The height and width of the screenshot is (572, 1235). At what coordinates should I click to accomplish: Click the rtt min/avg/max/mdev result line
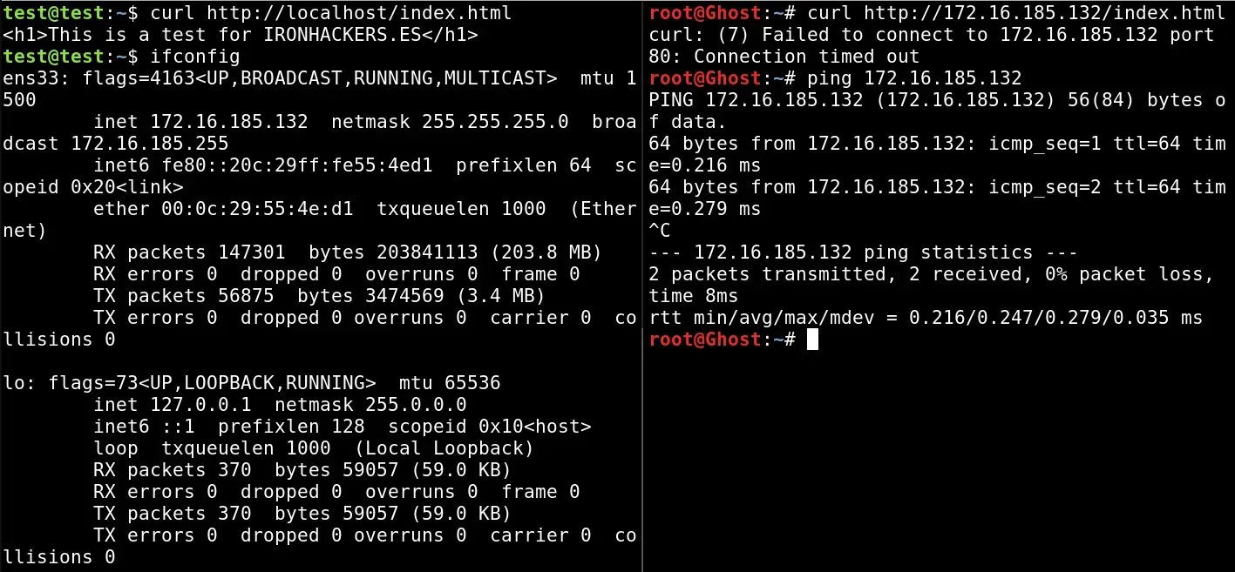tap(926, 318)
